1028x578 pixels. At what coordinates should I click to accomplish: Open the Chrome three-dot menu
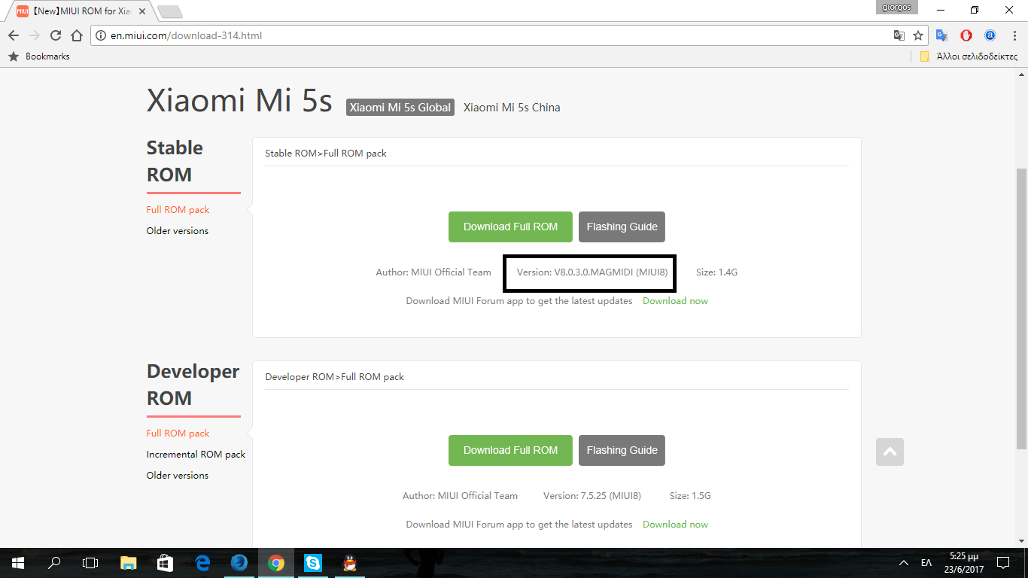pos(1014,35)
